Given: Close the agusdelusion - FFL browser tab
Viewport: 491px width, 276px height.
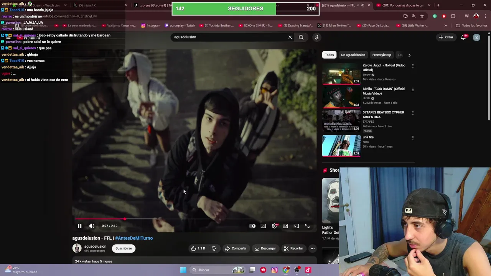Looking at the screenshot, I should tap(369, 5).
